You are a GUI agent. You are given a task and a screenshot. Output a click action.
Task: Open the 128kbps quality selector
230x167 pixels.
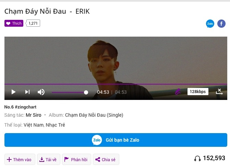pyautogui.click(x=198, y=92)
